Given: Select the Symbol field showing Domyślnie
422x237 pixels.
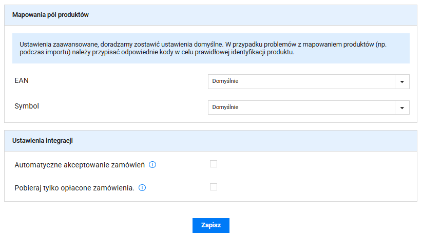Looking at the screenshot, I should pyautogui.click(x=301, y=107).
